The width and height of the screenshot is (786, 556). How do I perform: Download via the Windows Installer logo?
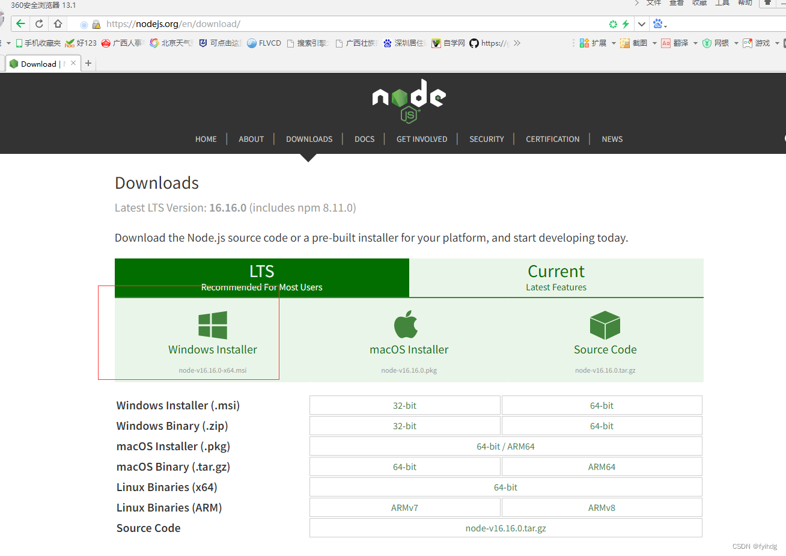(x=213, y=325)
